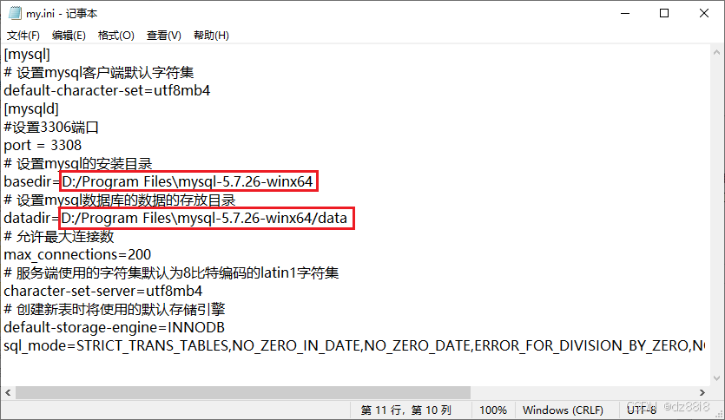Click the horizontal scrollbar right arrow

(702, 392)
